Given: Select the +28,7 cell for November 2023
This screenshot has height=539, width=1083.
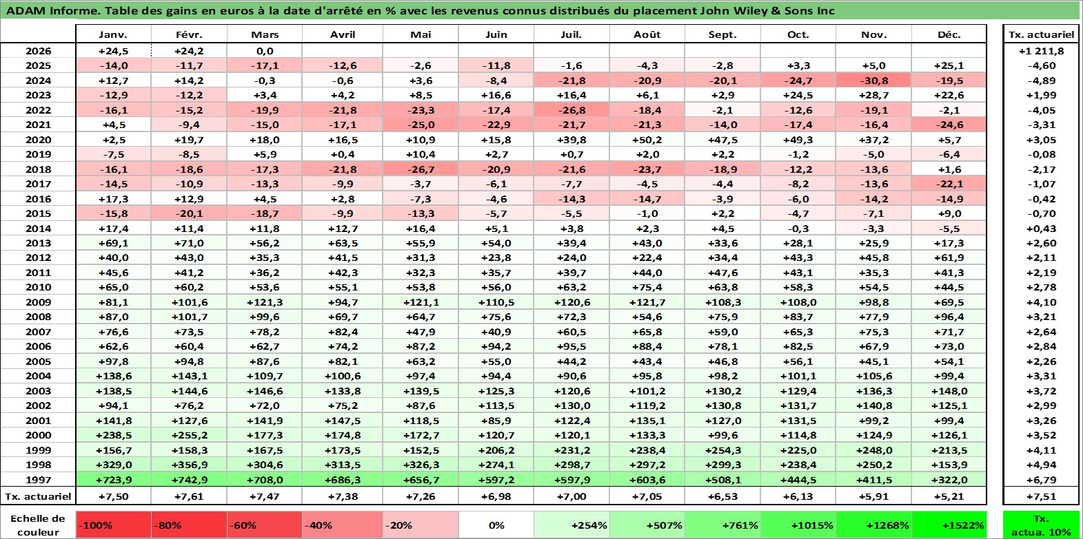Looking at the screenshot, I should pyautogui.click(x=873, y=95).
